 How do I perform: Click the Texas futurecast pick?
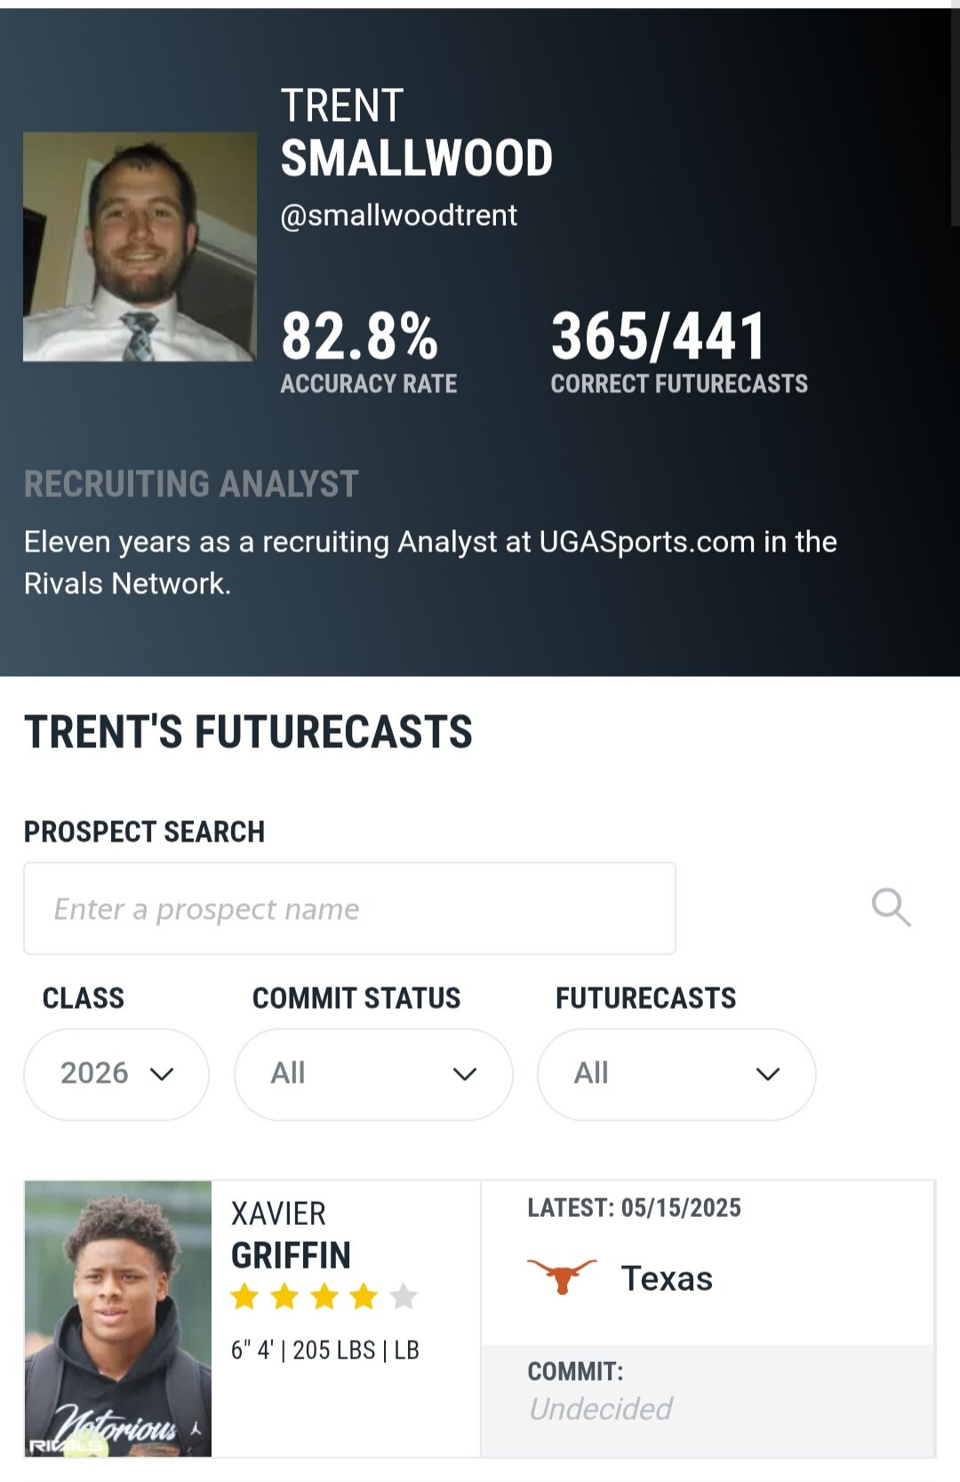click(x=667, y=1278)
